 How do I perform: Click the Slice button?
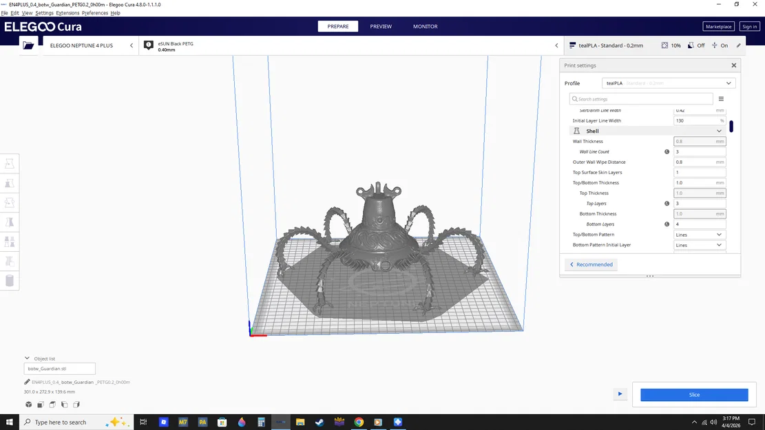pos(694,395)
